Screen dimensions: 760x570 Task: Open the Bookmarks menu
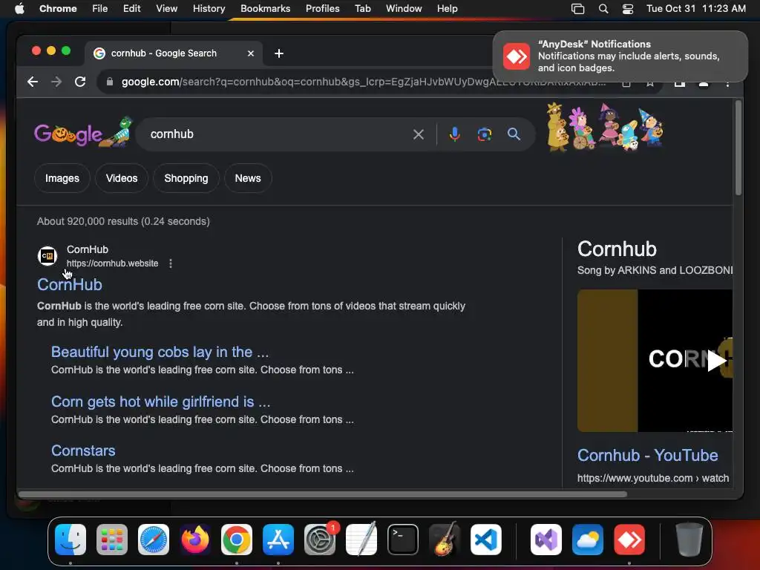pyautogui.click(x=265, y=9)
